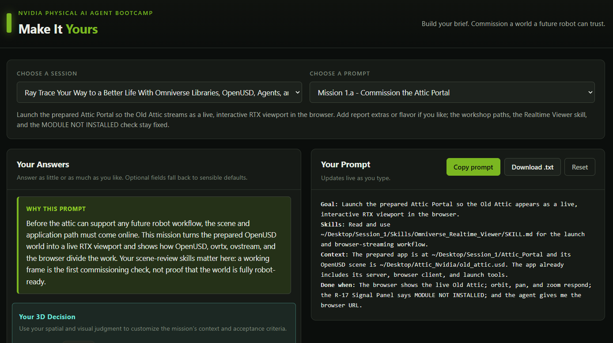Click the "CHOOSE A PROMPT" label
613x343 pixels.
point(340,73)
